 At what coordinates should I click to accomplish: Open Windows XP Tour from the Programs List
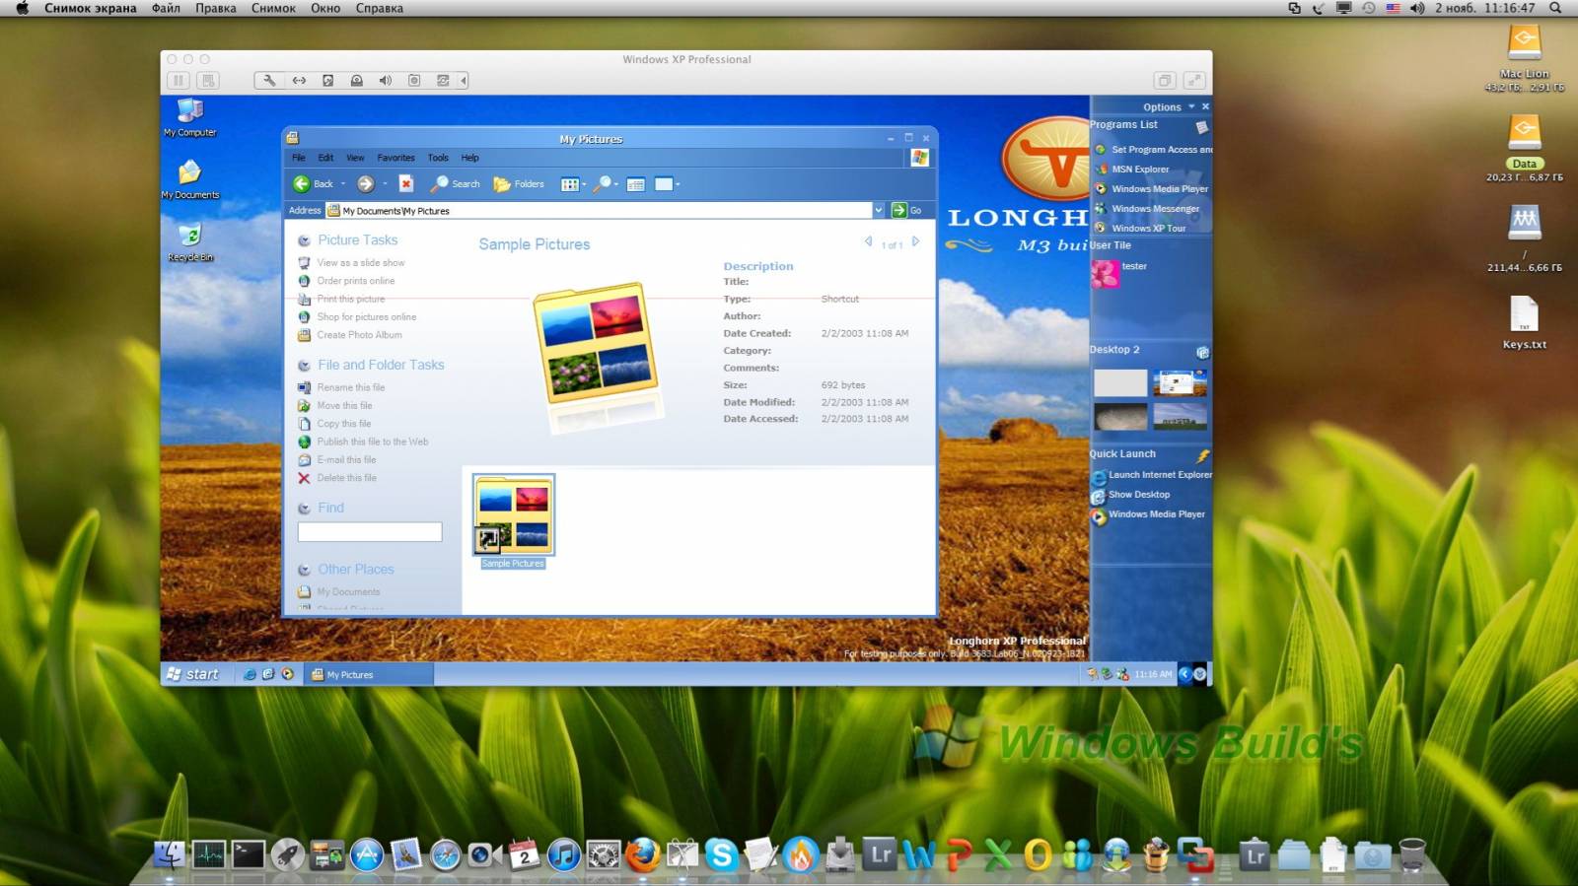coord(1148,229)
